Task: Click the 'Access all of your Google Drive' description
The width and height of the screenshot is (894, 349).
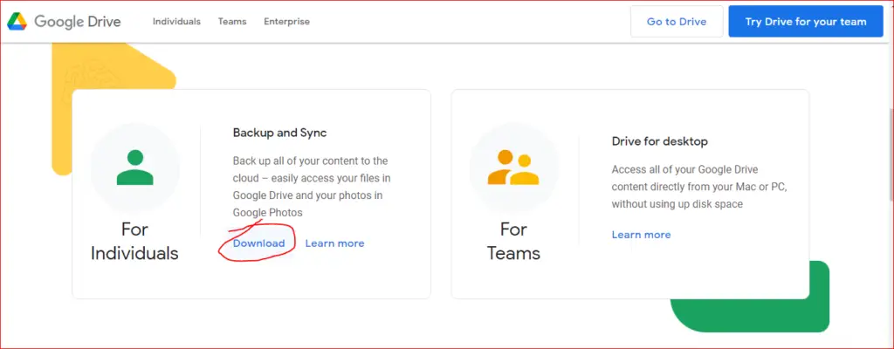Action: coord(701,187)
